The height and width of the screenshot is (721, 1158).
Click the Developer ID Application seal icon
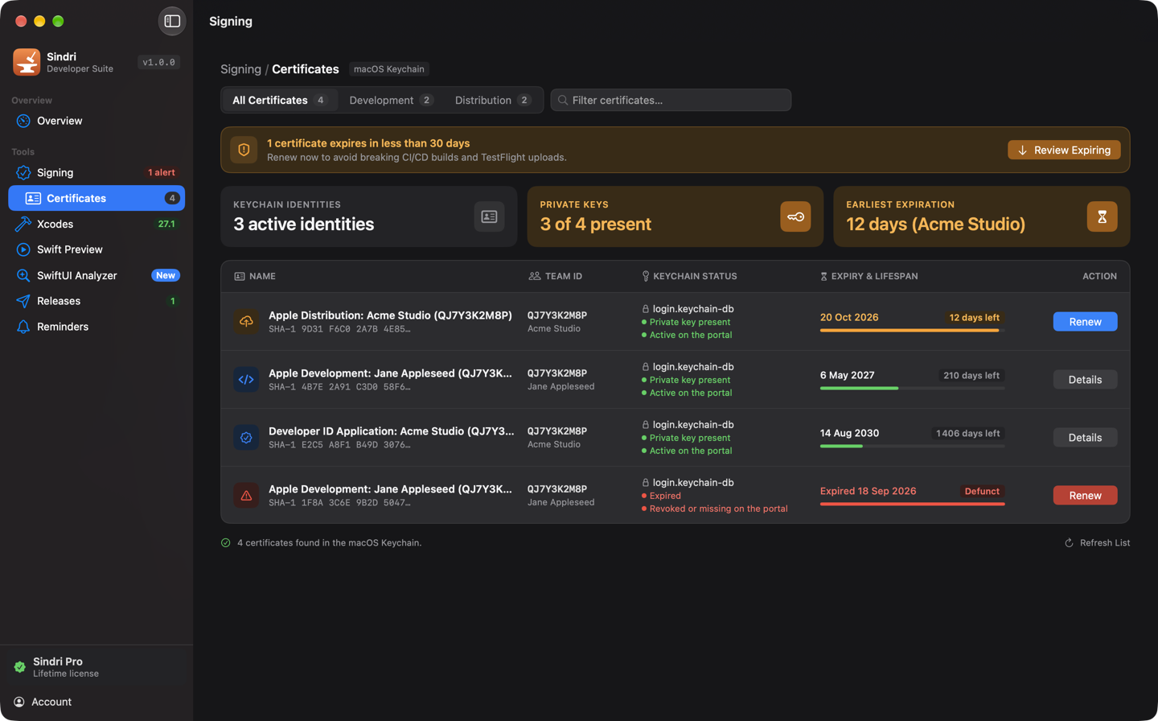coord(246,437)
